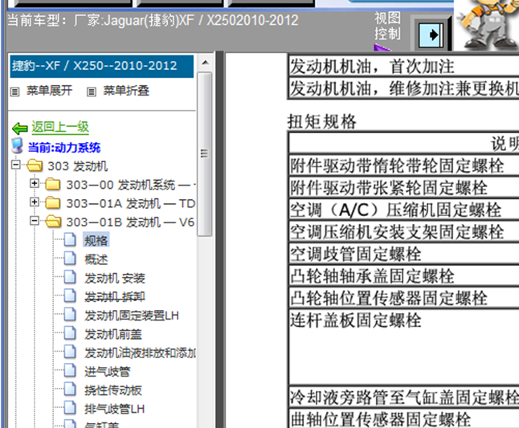Screen dimensions: 519x428
Task: Click page icon next to 发动机固定装置LH
Action: pos(70,315)
